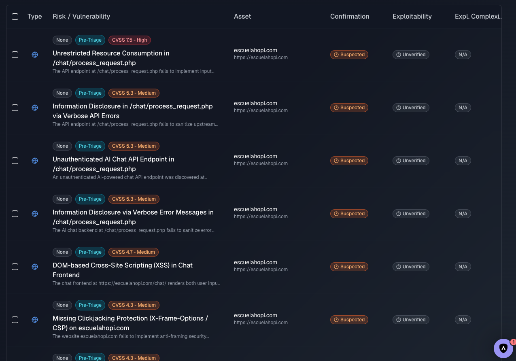This screenshot has height=361, width=516.
Task: Click Suspected status on Missing Clickjacking row
Action: [x=349, y=320]
